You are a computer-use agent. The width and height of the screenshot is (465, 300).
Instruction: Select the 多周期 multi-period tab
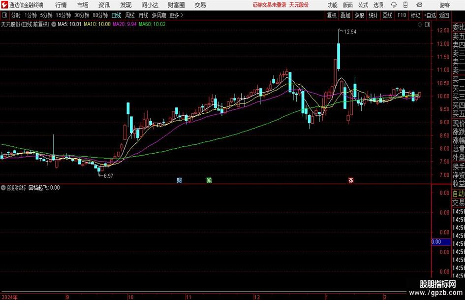click(x=159, y=15)
